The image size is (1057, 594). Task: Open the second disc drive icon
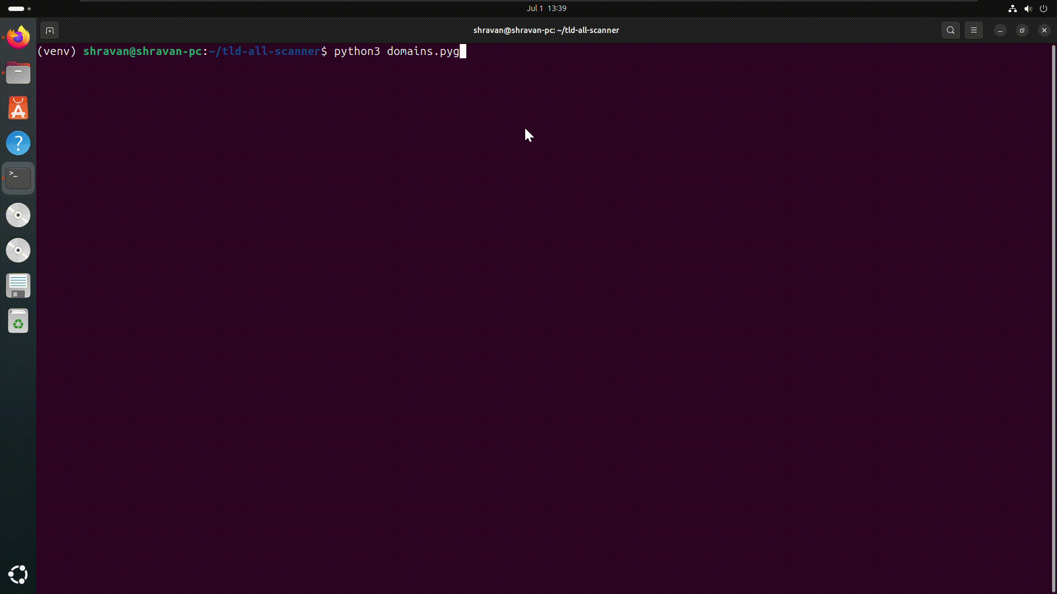(x=18, y=250)
